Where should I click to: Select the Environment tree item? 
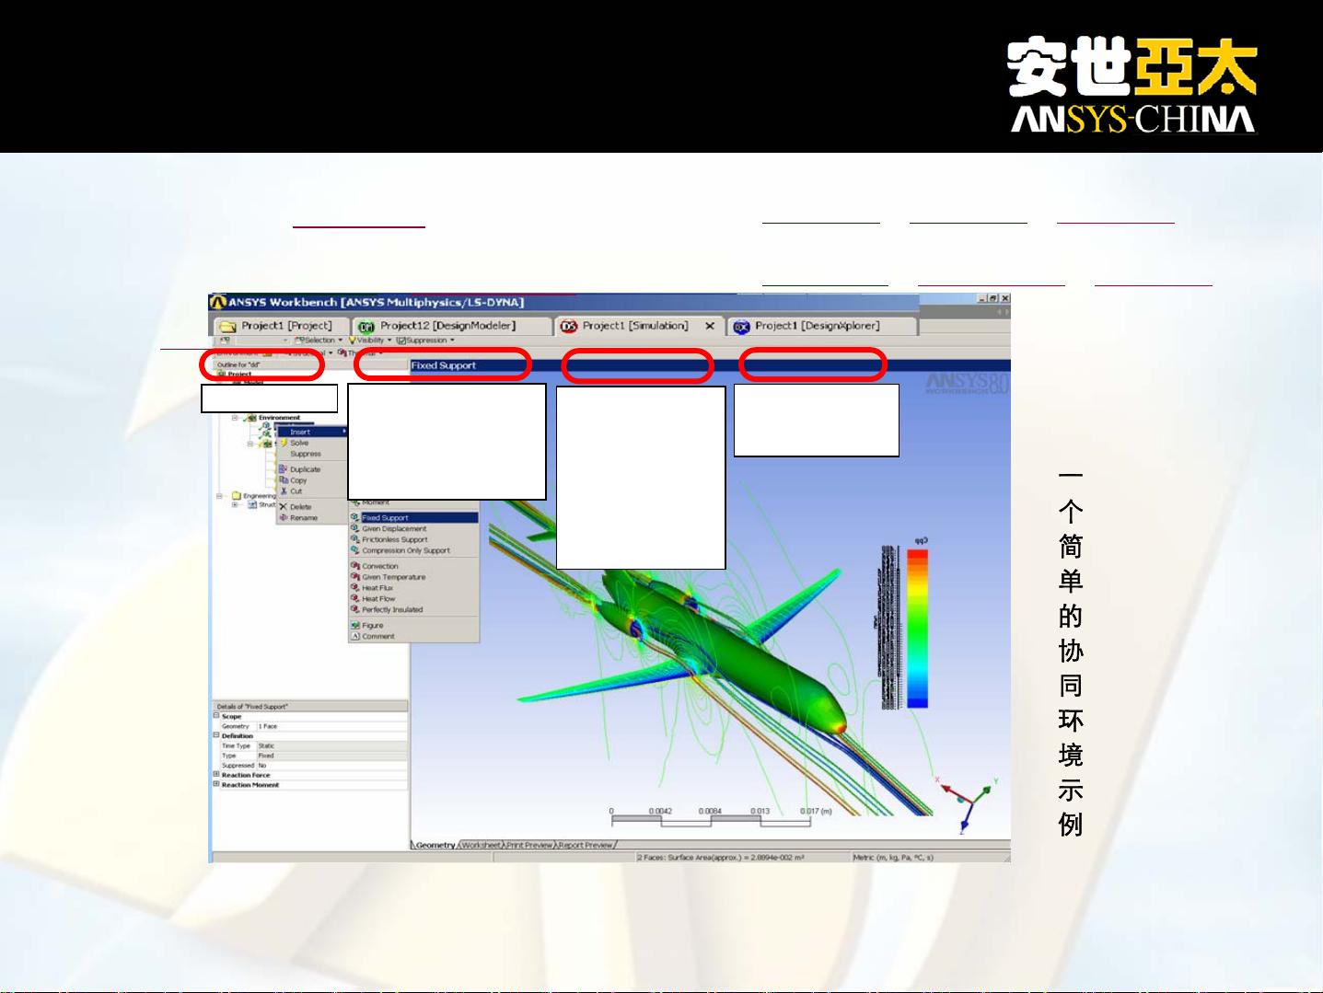tap(279, 418)
